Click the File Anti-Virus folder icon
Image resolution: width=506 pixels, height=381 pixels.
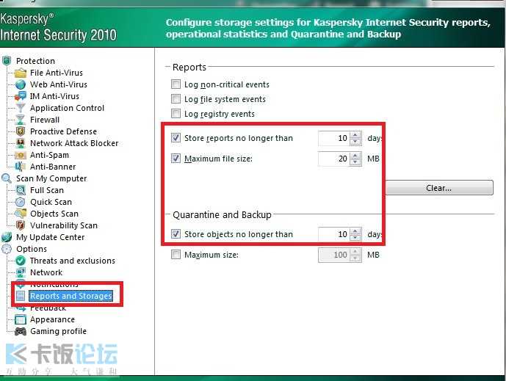(21, 73)
